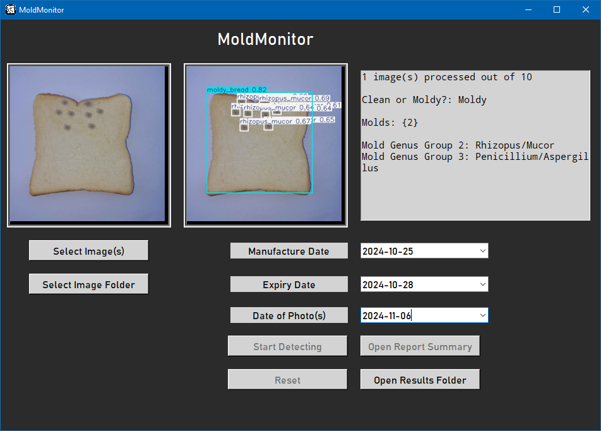Click inside the detection results text box

475,190
